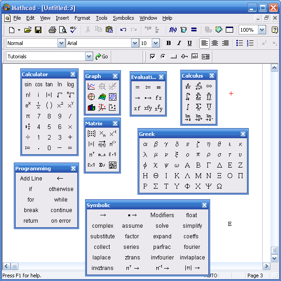281x281 pixels.
Task: Open the Tutorials resources dropdown
Action: (89, 56)
